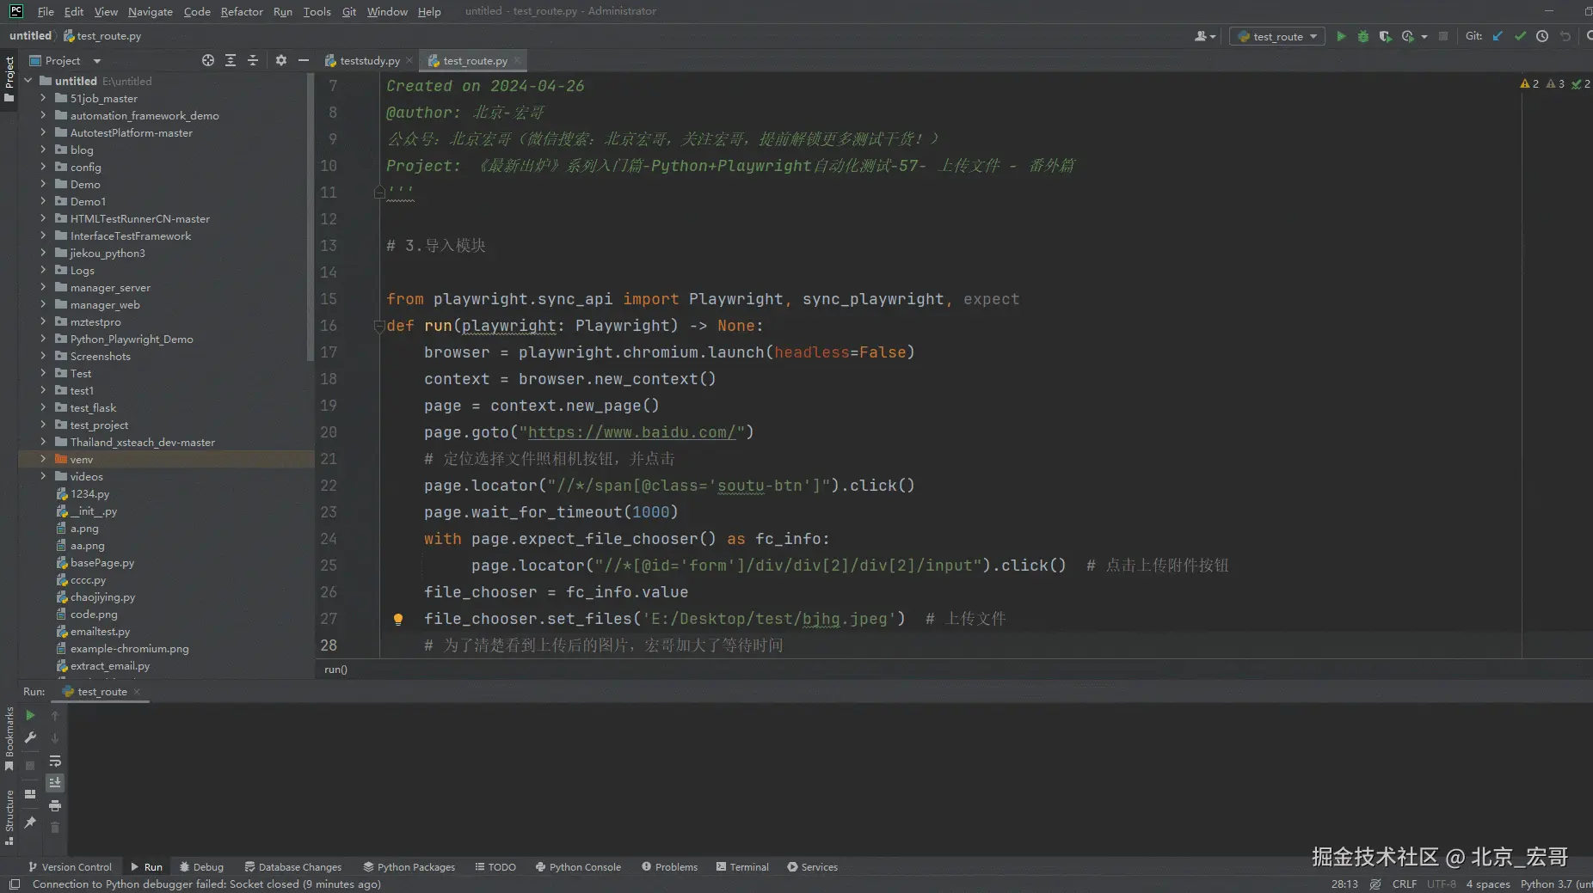Open run configuration wrench in Run panel
The image size is (1593, 893).
[x=30, y=737]
